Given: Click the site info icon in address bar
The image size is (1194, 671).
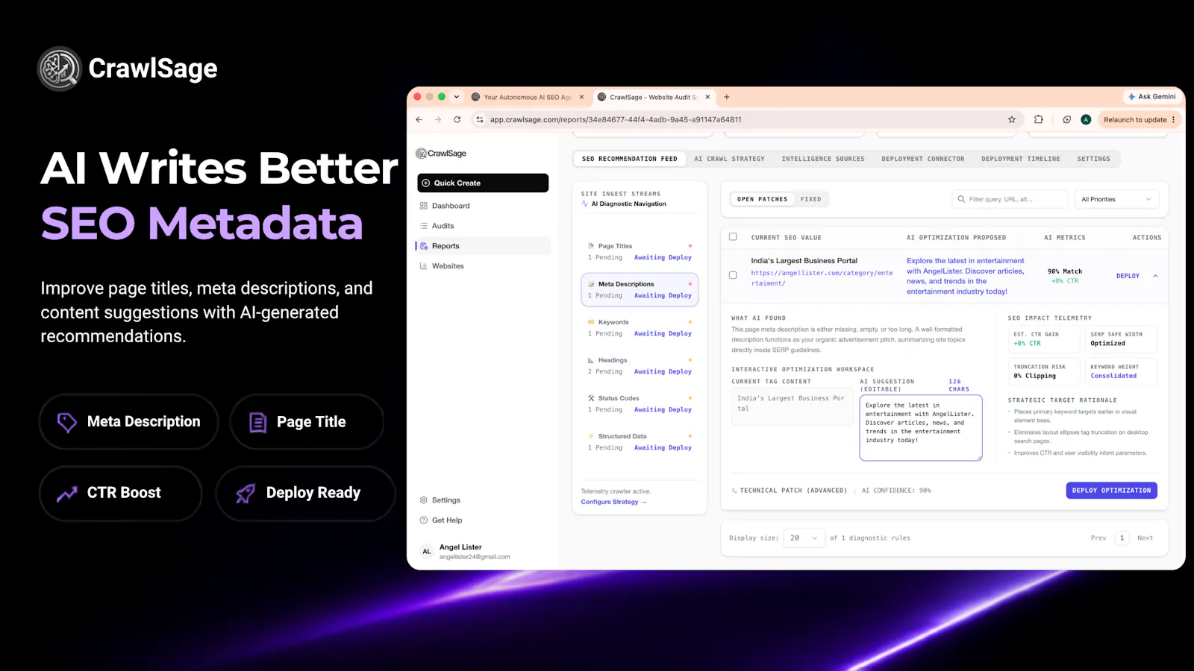Looking at the screenshot, I should (x=480, y=119).
